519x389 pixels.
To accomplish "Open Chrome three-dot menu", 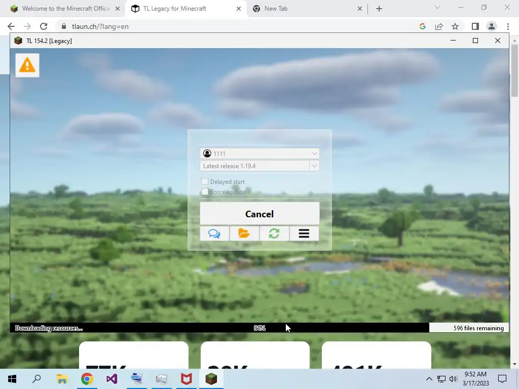I will click(508, 26).
